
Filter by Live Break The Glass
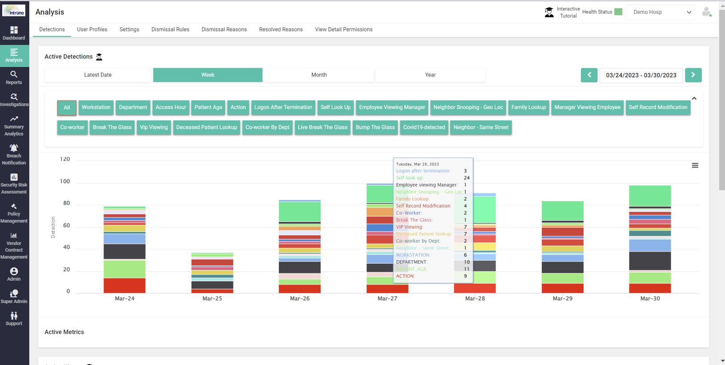323,127
